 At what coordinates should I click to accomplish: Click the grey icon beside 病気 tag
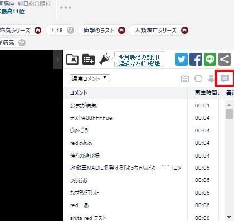[22, 42]
